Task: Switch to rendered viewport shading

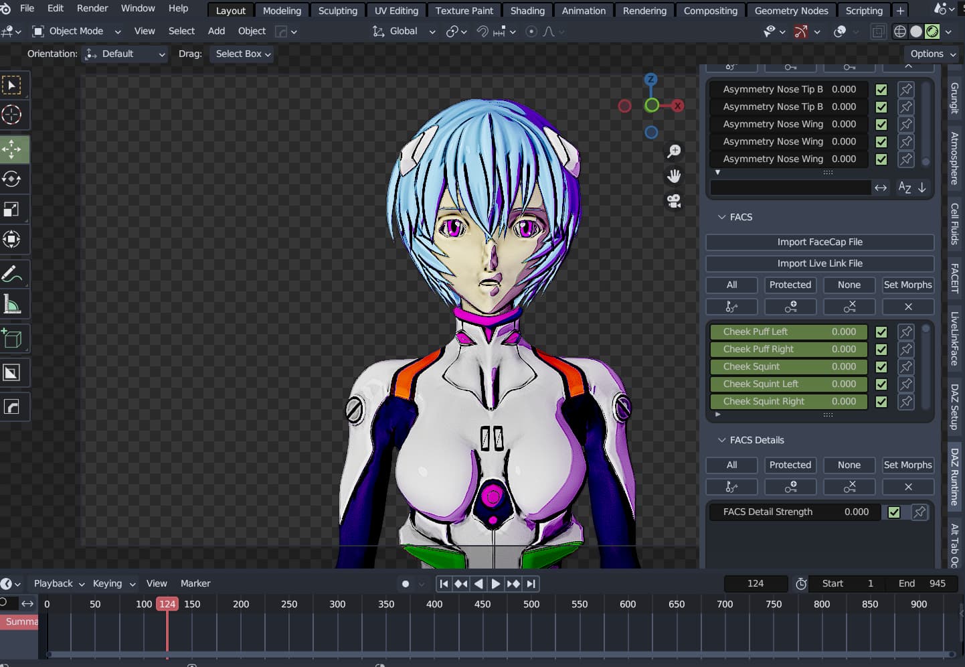Action: click(x=932, y=31)
